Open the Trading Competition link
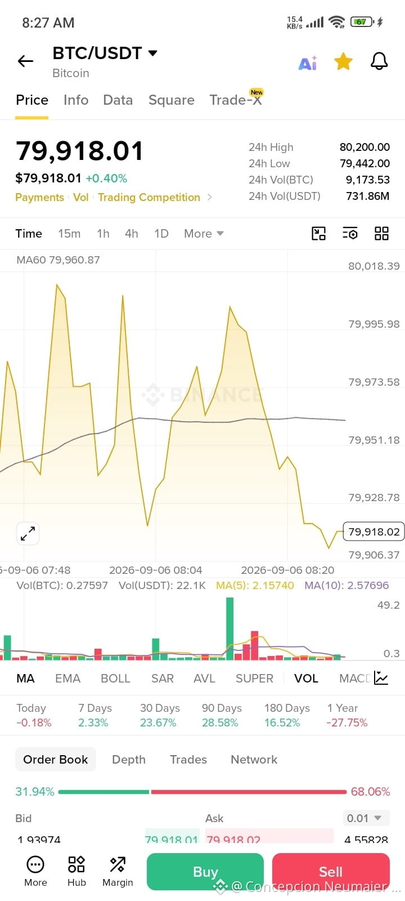This screenshot has height=901, width=405. tap(149, 197)
